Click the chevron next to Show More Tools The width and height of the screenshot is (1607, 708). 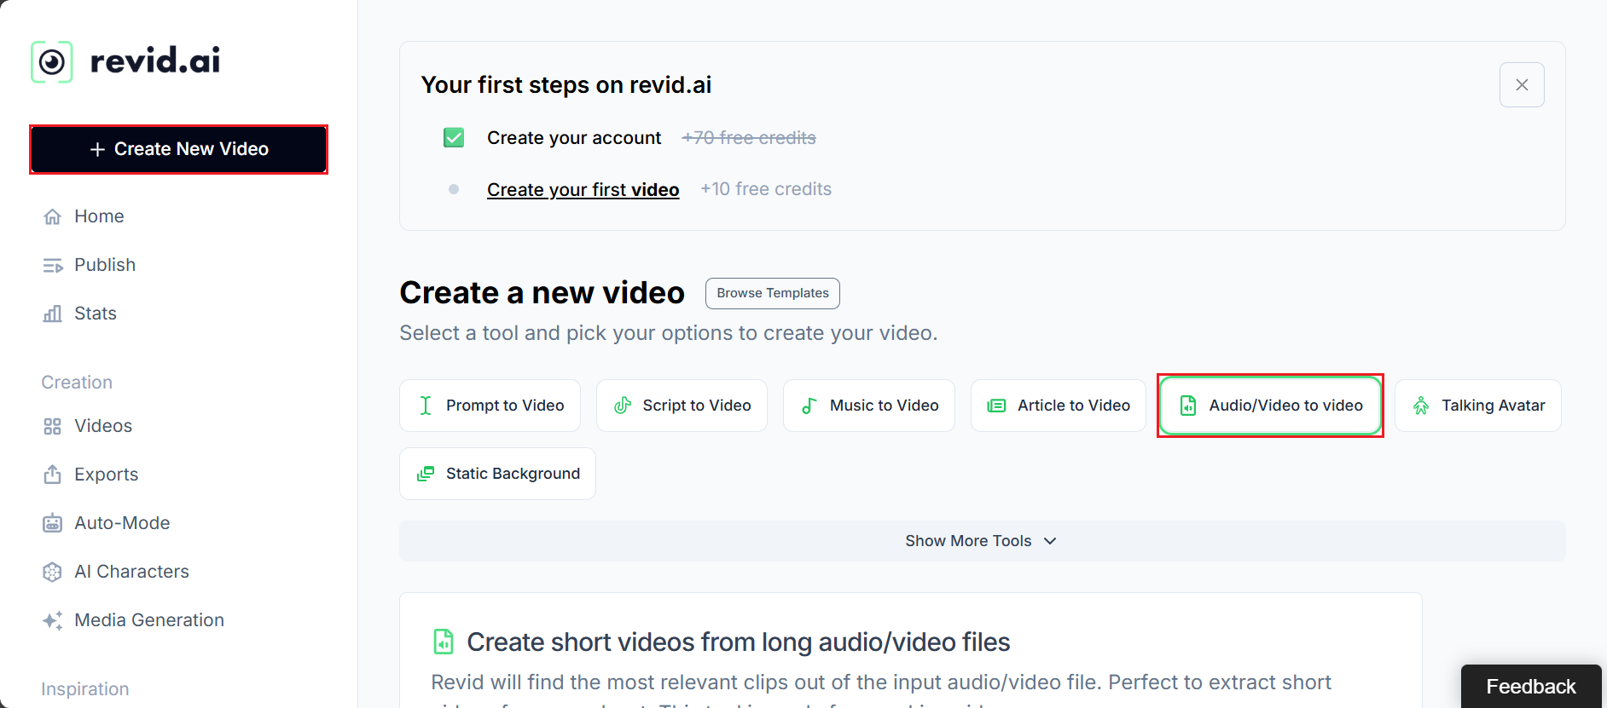[1050, 541]
